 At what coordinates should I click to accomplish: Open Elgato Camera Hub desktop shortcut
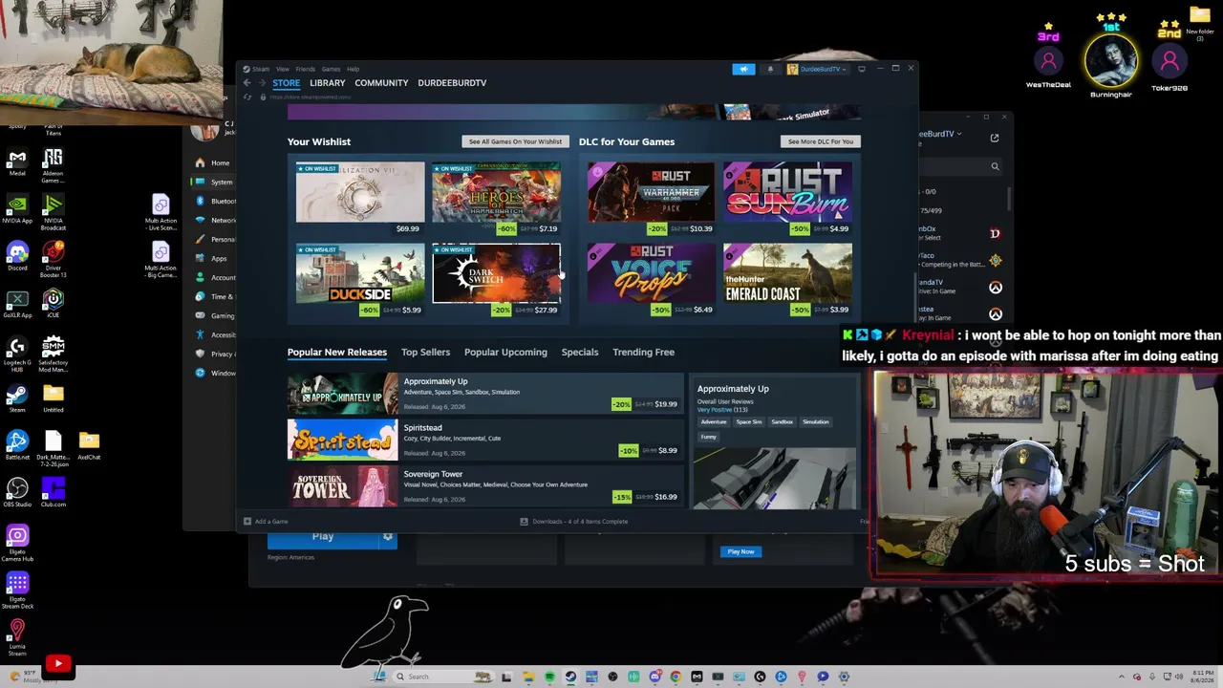point(17,543)
